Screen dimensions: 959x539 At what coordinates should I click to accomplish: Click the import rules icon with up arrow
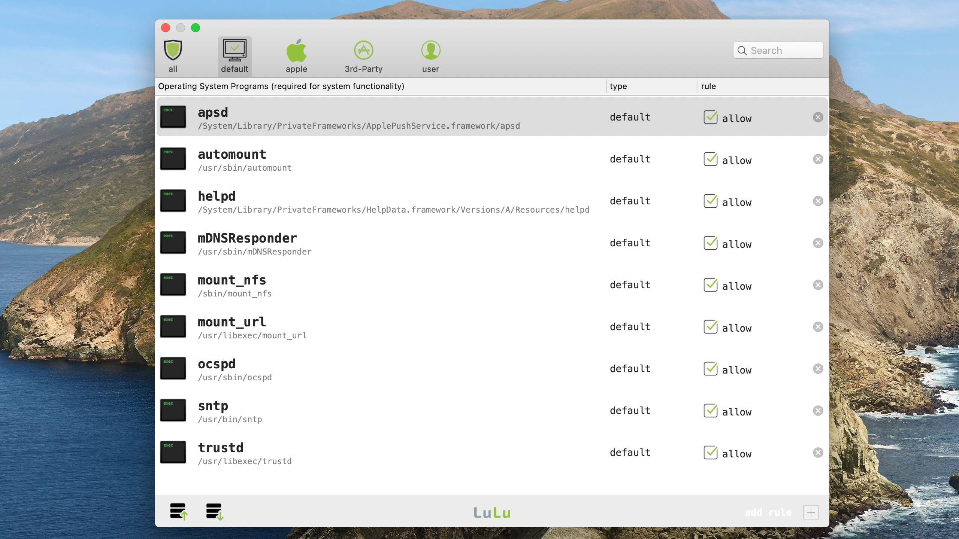coord(178,511)
